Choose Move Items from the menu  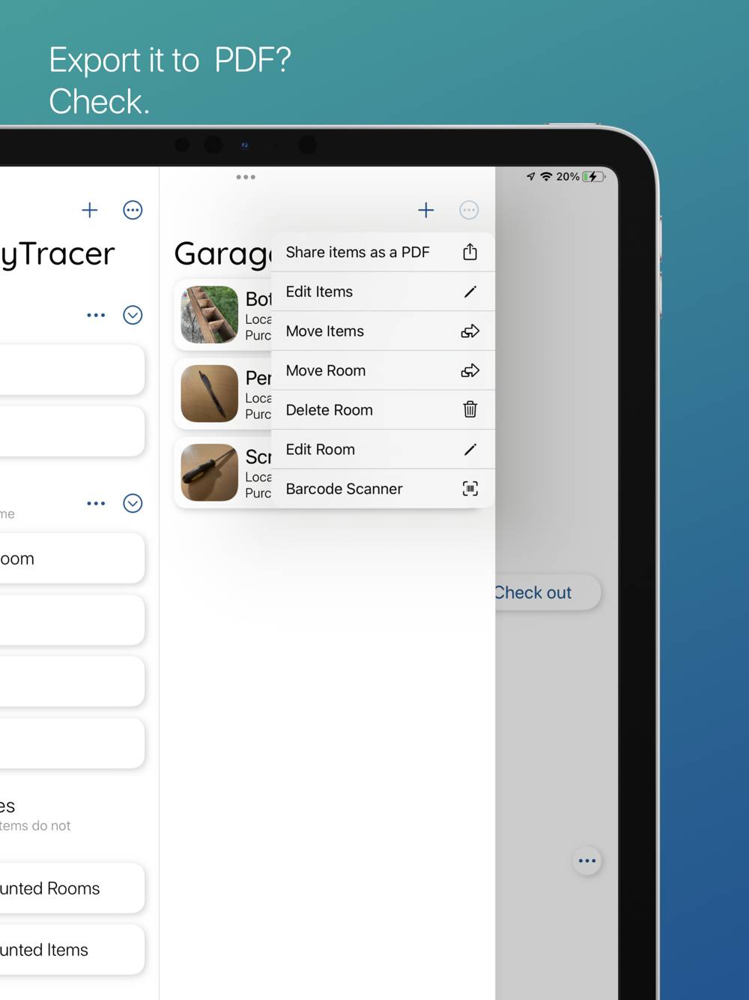pos(383,331)
